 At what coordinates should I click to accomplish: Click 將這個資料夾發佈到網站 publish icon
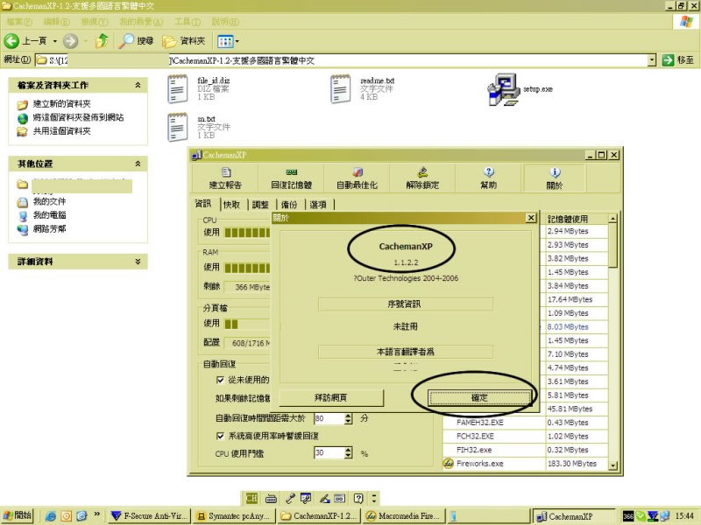click(23, 118)
